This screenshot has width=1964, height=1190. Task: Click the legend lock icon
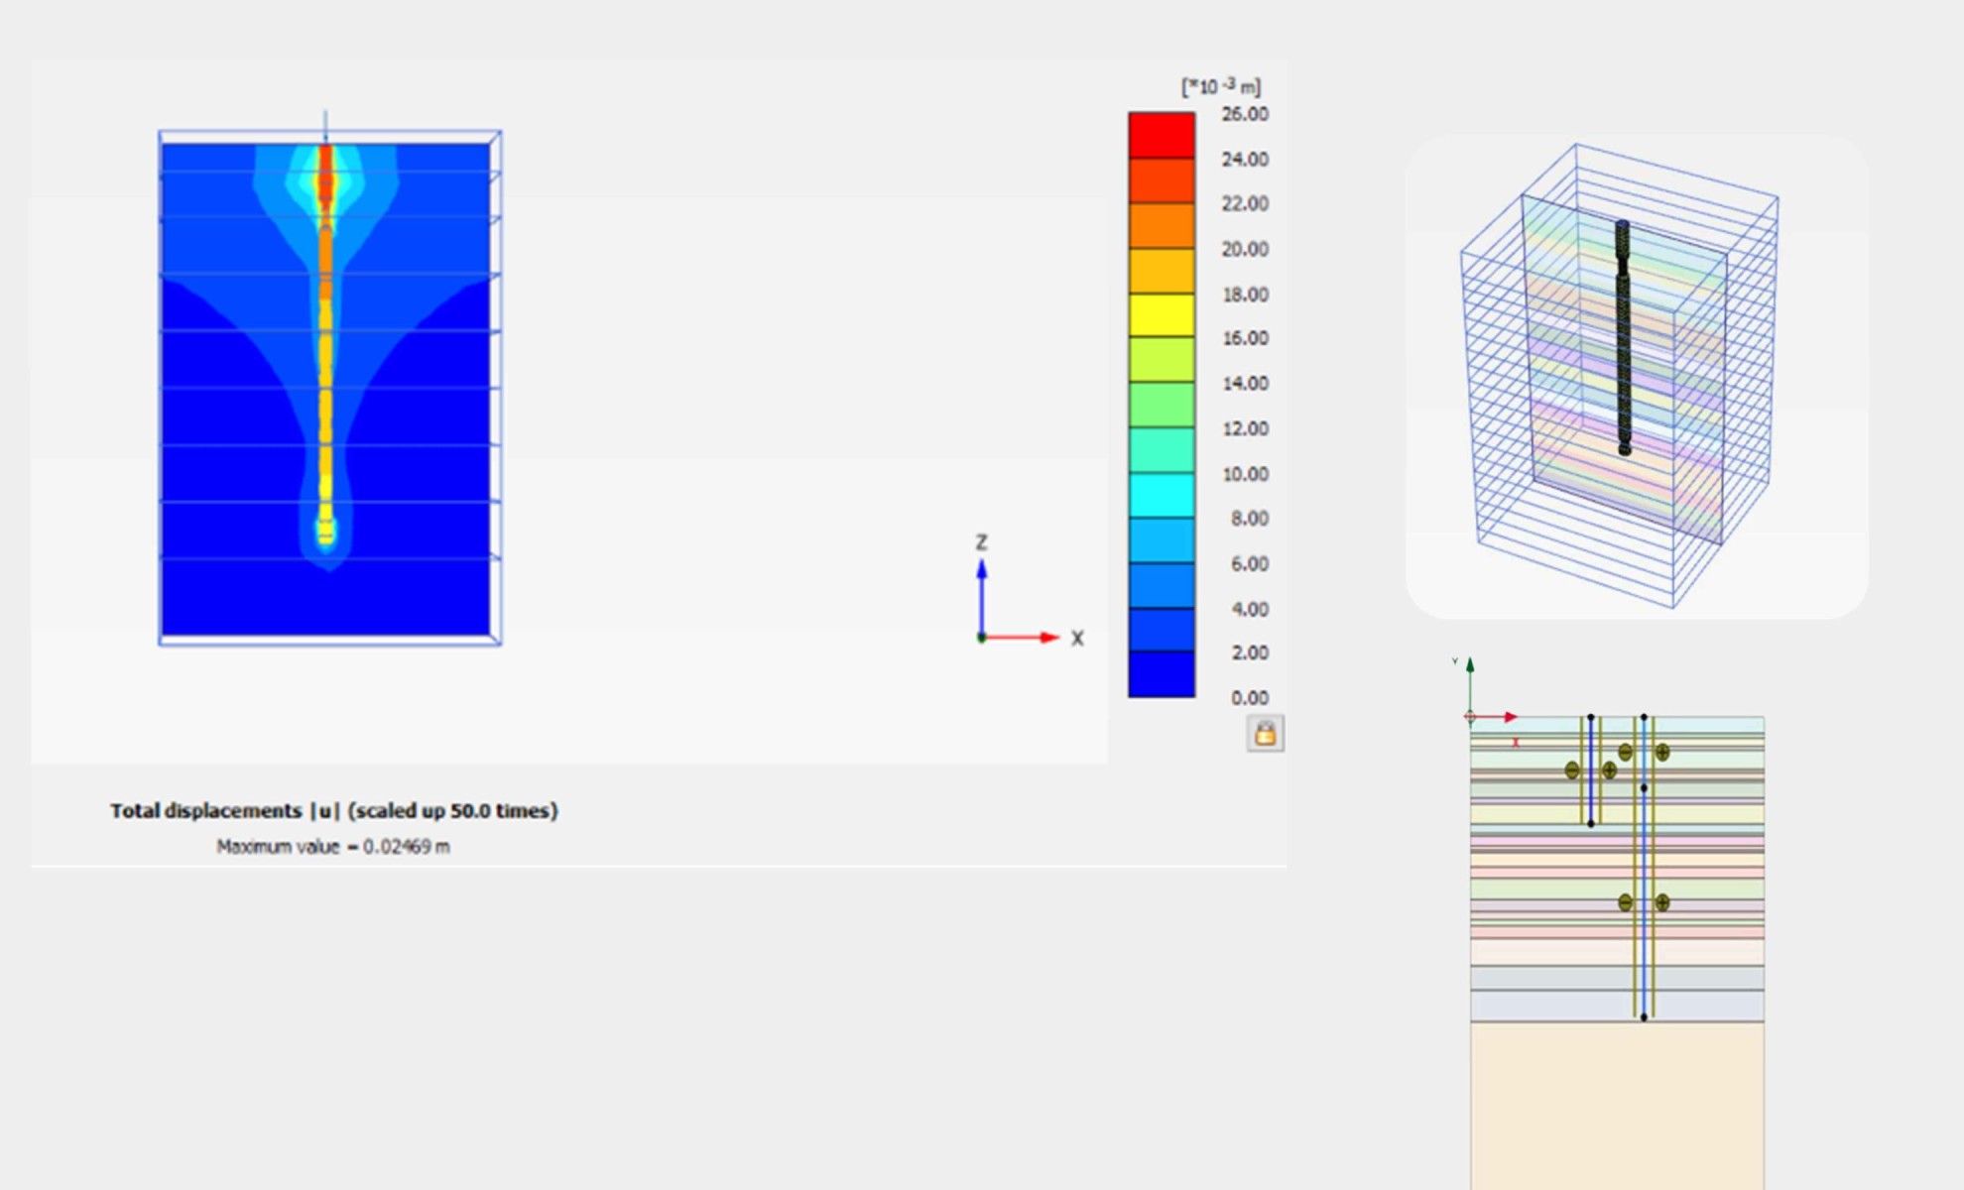coord(1265,734)
